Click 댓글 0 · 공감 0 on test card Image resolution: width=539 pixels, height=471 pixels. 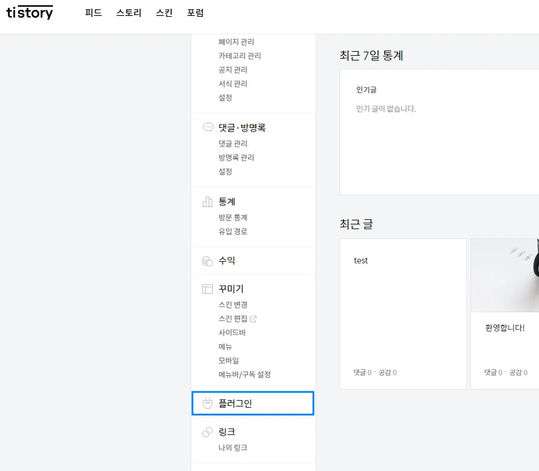point(375,372)
